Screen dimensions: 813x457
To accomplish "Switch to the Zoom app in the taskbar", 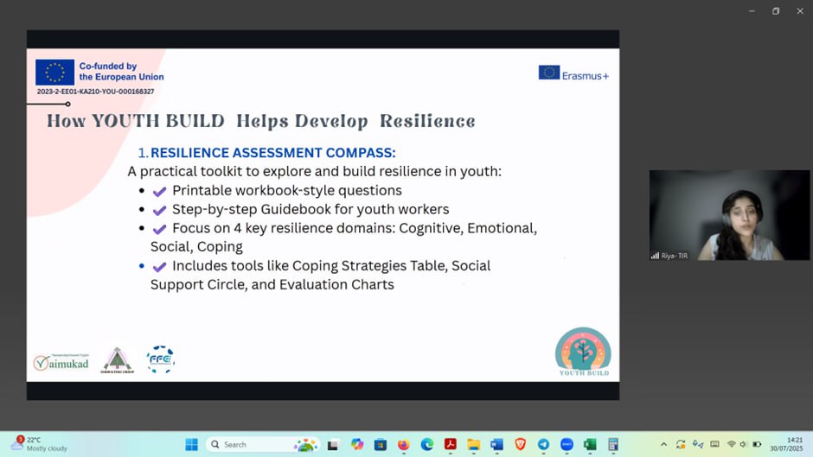I will (567, 445).
